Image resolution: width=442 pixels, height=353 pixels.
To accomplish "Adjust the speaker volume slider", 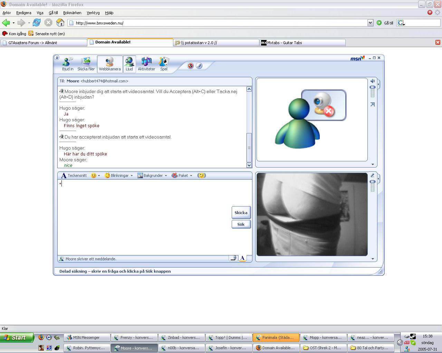I will coord(372,91).
